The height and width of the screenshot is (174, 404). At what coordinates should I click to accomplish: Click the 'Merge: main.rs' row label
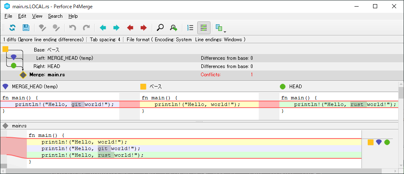pyautogui.click(x=47, y=75)
